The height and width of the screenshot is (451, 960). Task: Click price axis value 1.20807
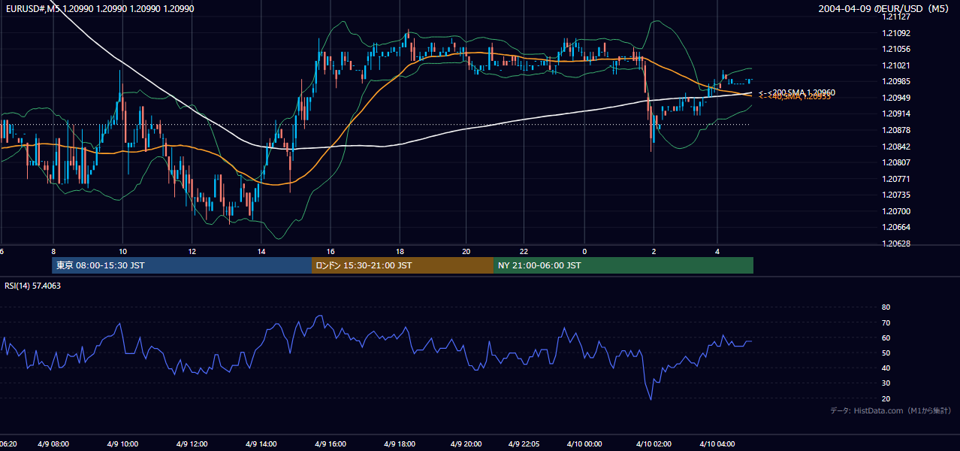tap(895, 162)
